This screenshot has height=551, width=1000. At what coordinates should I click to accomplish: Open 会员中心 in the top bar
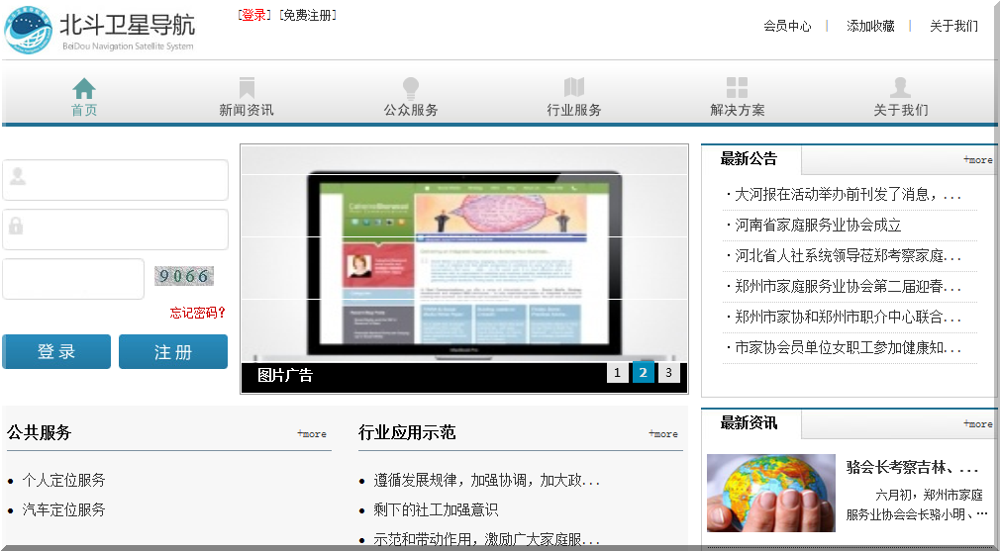788,26
